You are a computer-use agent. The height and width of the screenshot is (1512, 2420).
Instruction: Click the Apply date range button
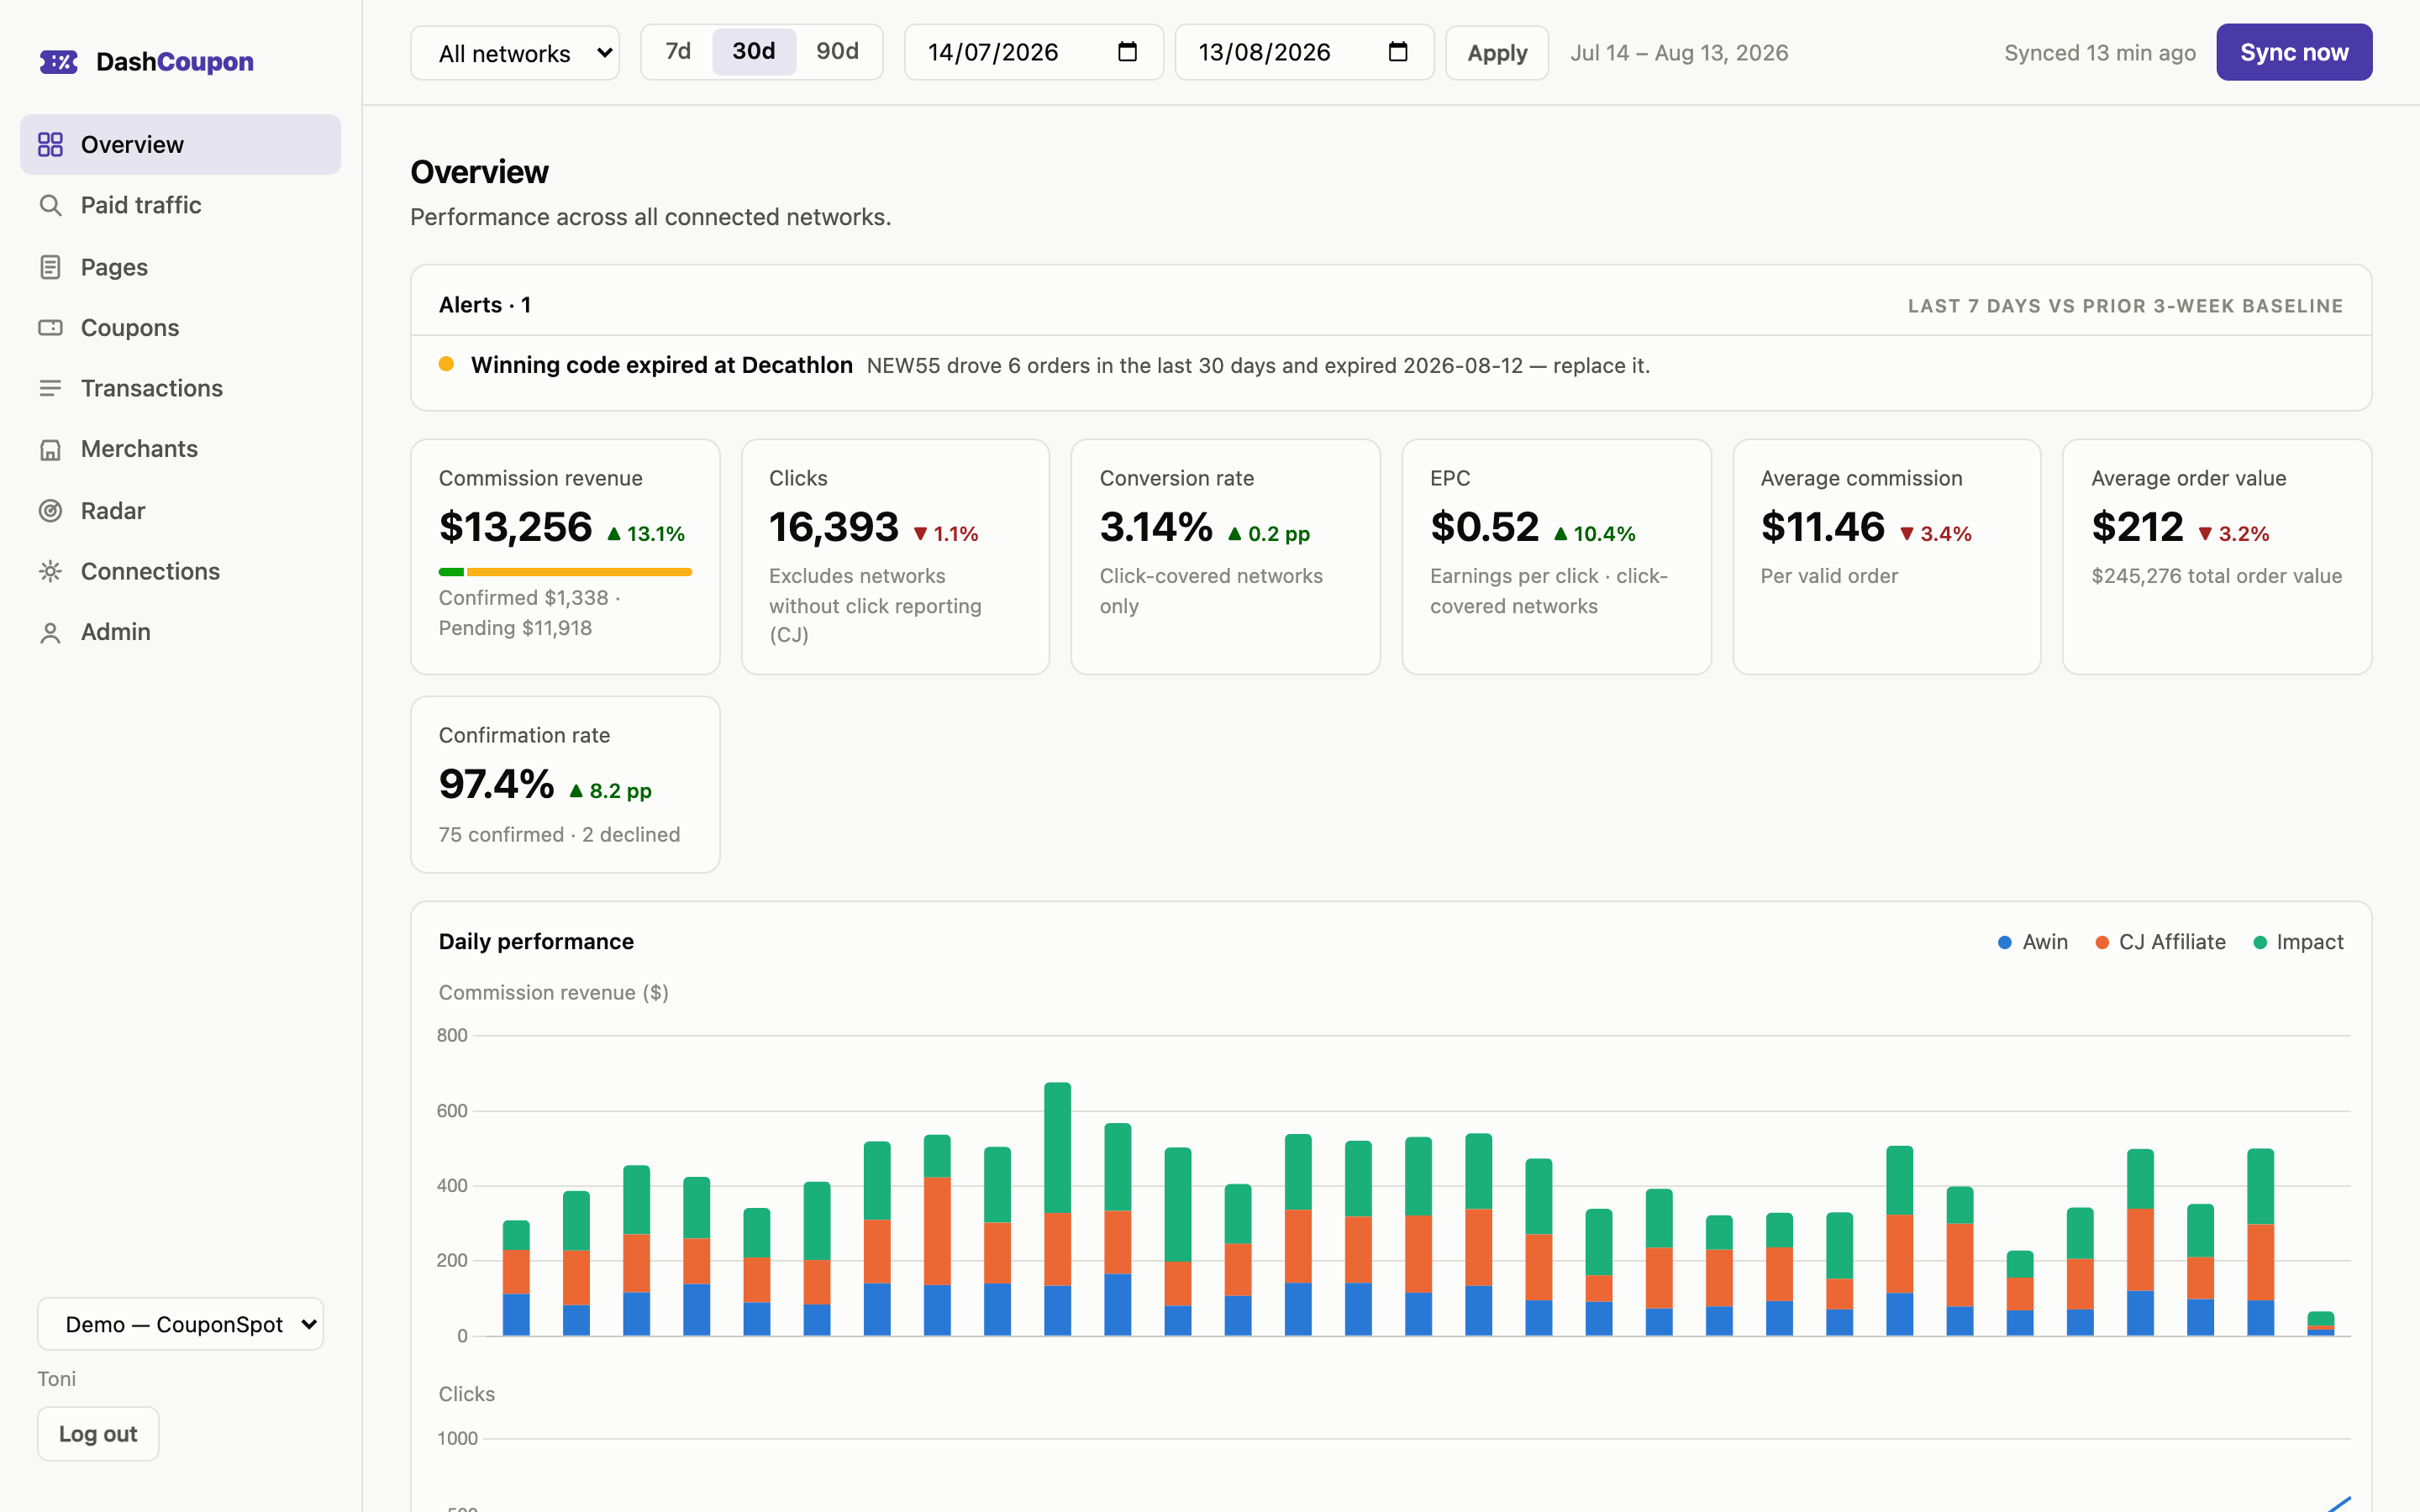[1497, 53]
